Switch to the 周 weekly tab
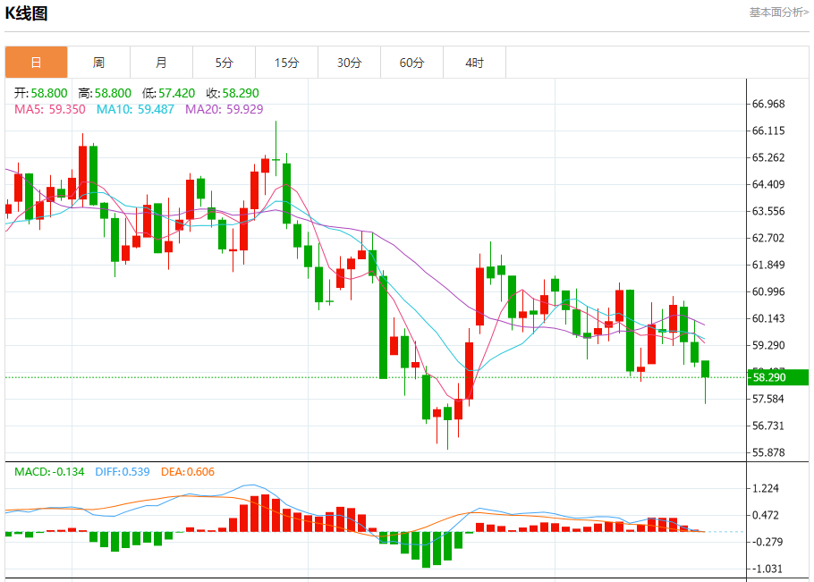 [98, 63]
